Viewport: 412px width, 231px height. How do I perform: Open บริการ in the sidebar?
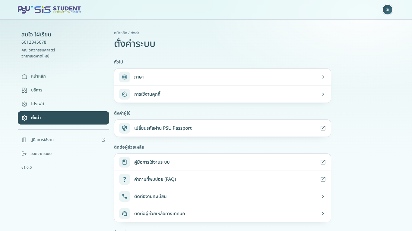coord(63,90)
